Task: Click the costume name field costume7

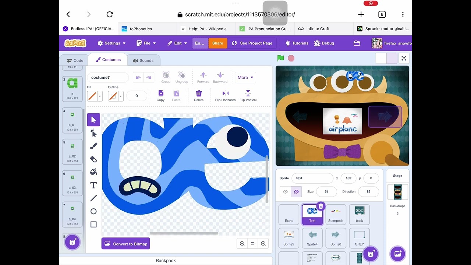Action: [108, 77]
